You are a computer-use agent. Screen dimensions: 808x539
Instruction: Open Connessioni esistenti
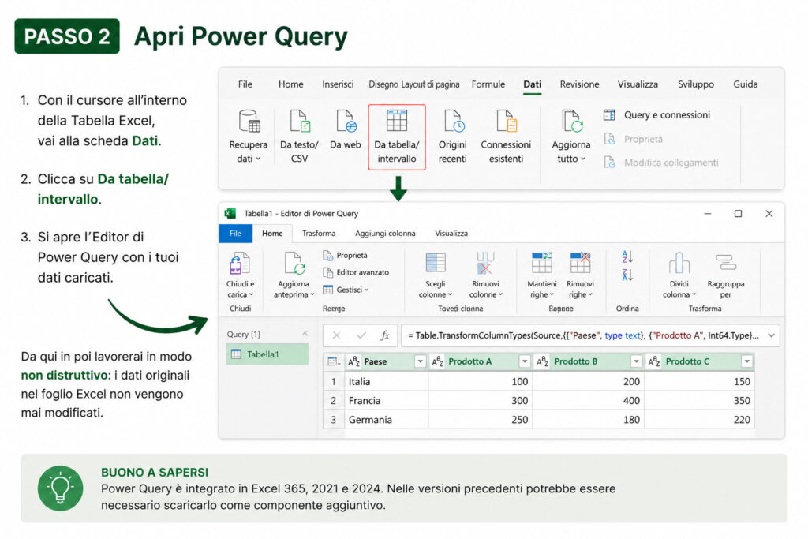[x=506, y=122]
